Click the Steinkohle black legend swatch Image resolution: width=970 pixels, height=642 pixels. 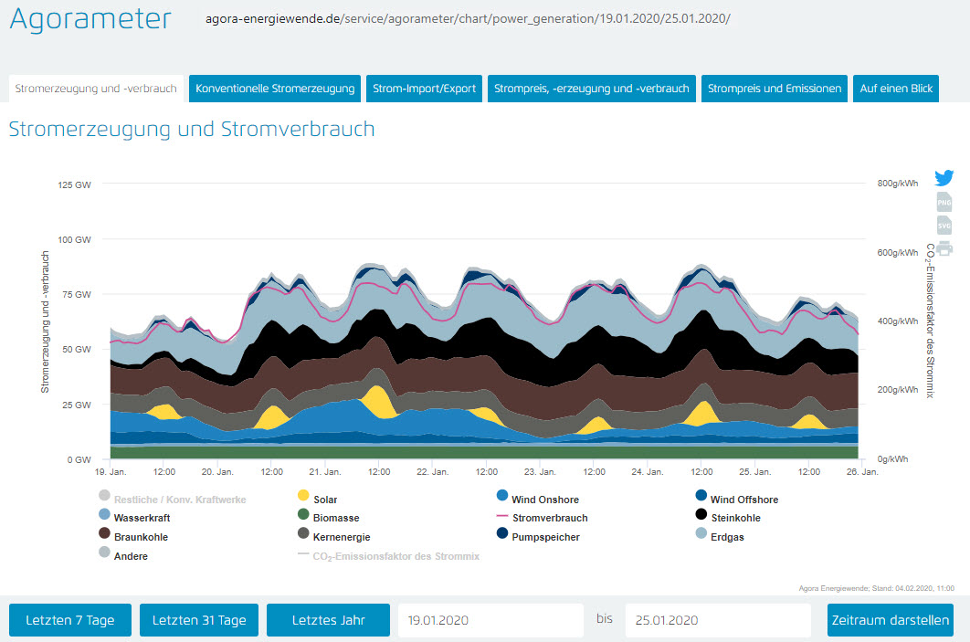click(x=701, y=517)
